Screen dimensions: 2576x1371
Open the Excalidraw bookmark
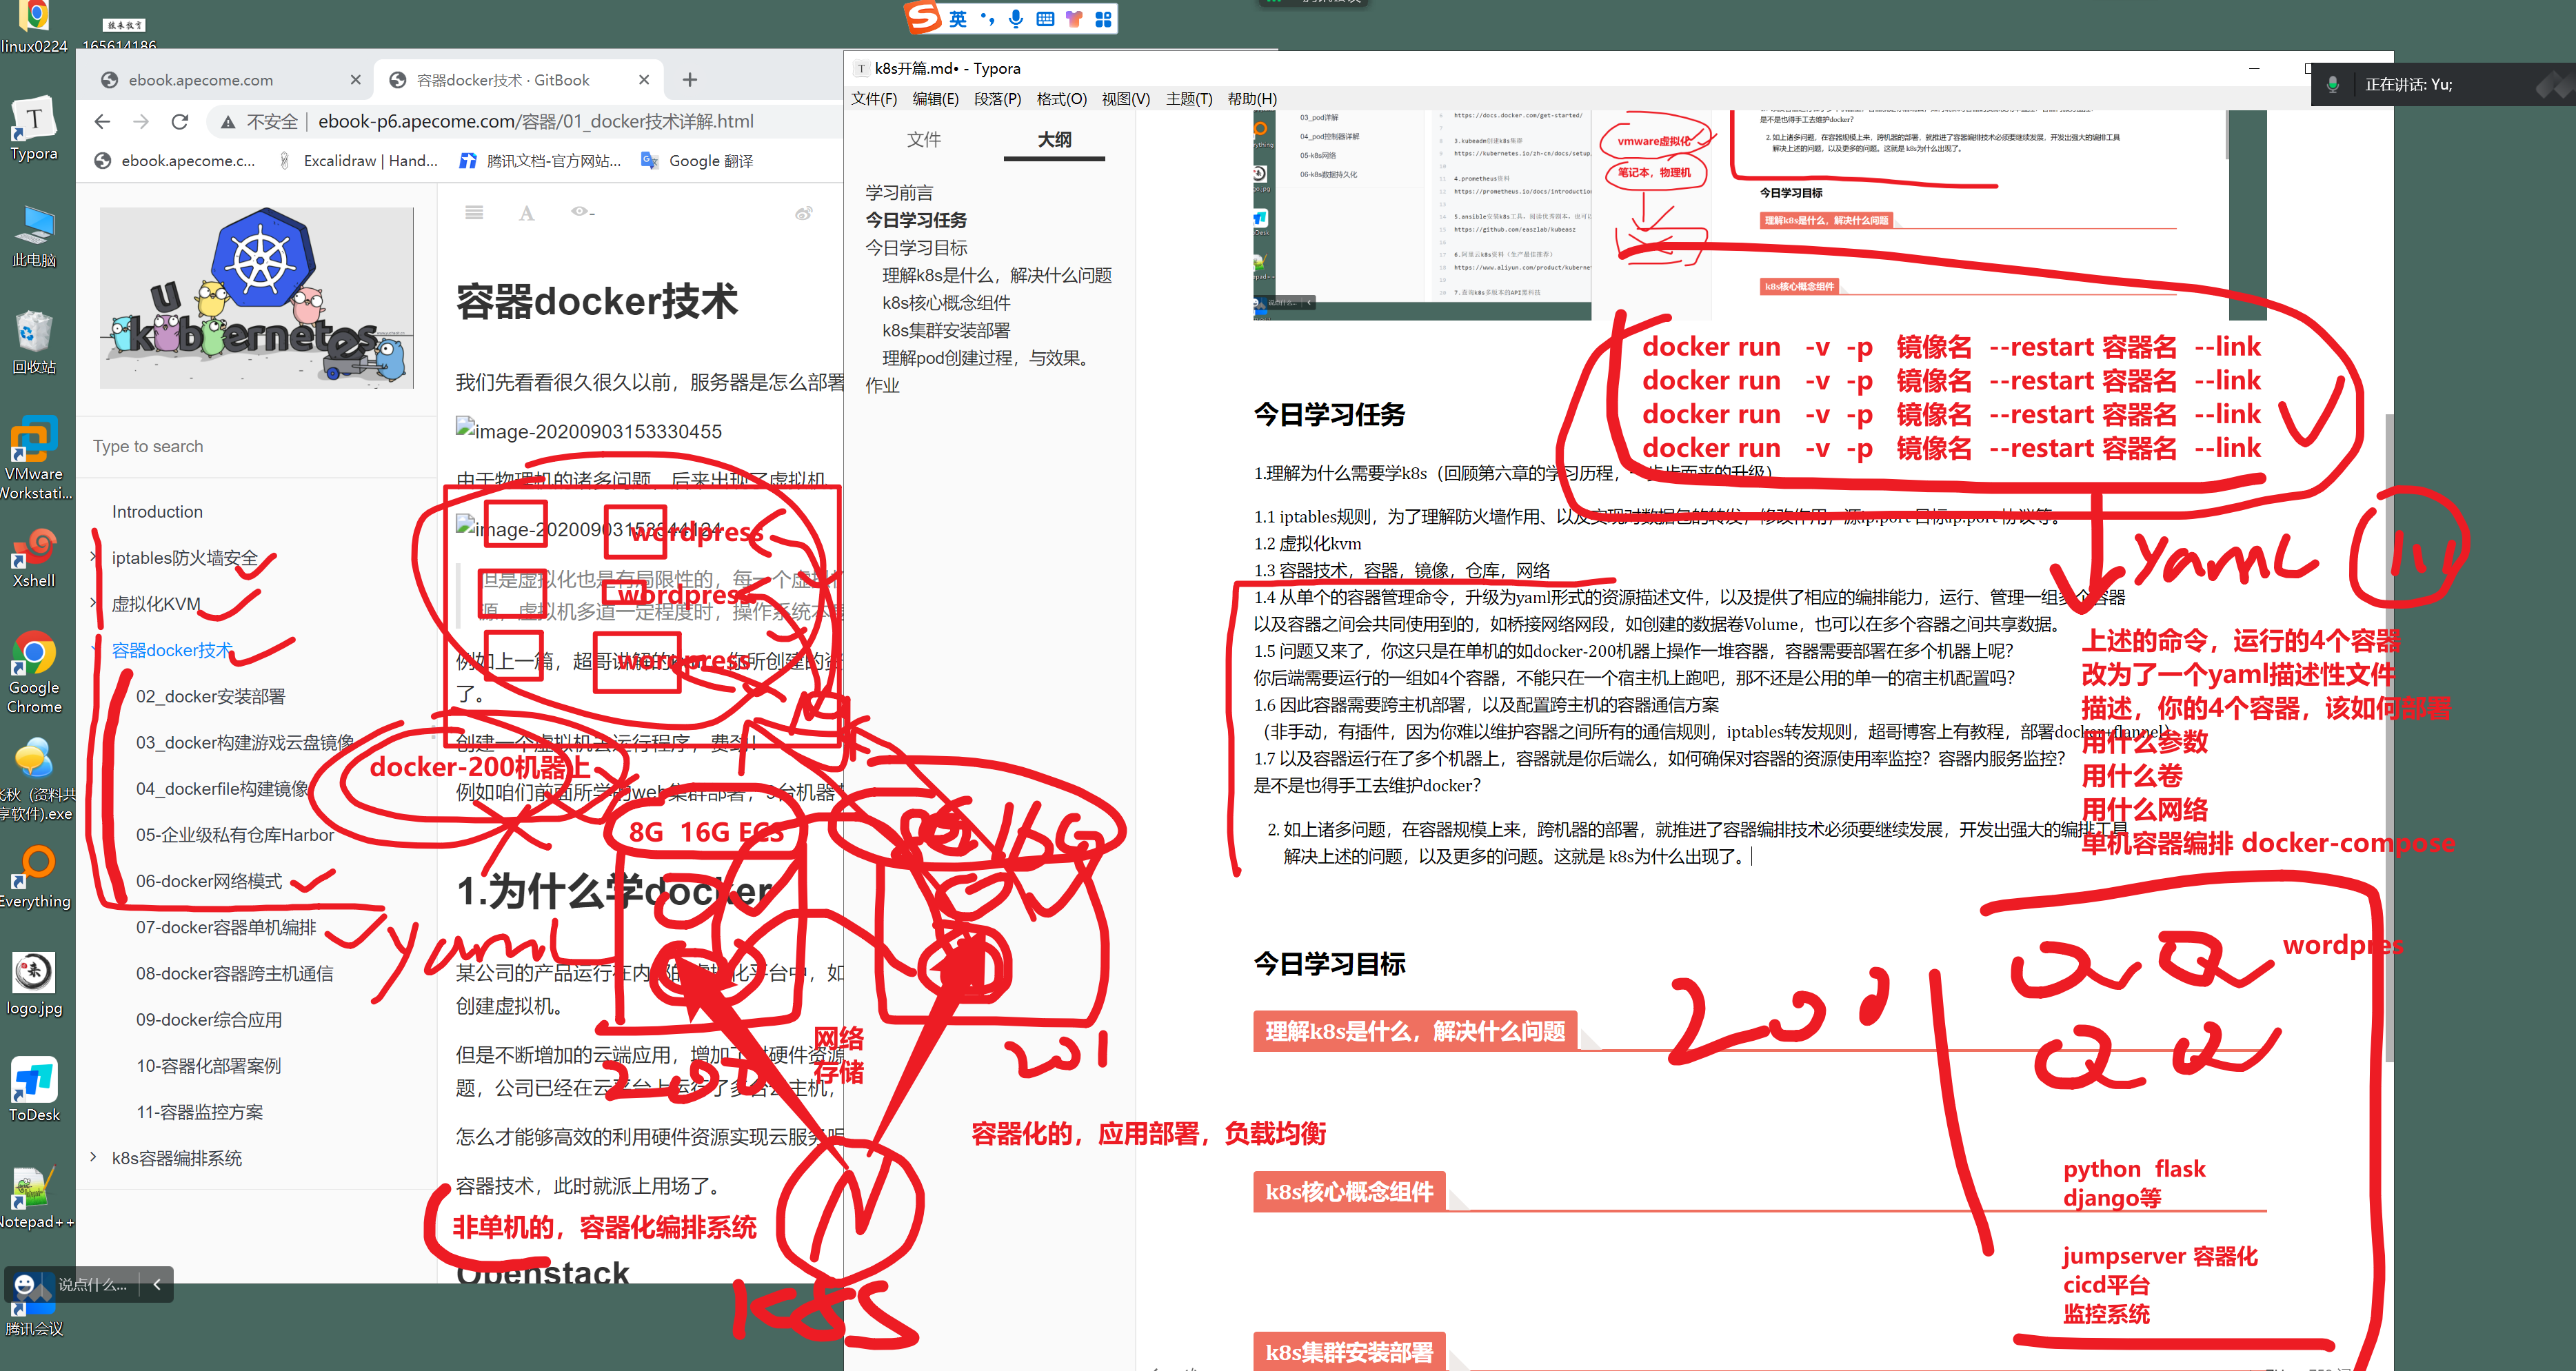tap(359, 161)
